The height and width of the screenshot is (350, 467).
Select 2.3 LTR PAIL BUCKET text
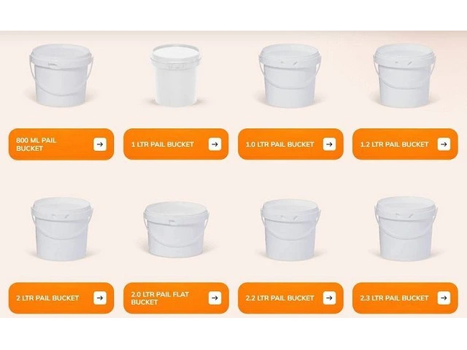(x=394, y=298)
